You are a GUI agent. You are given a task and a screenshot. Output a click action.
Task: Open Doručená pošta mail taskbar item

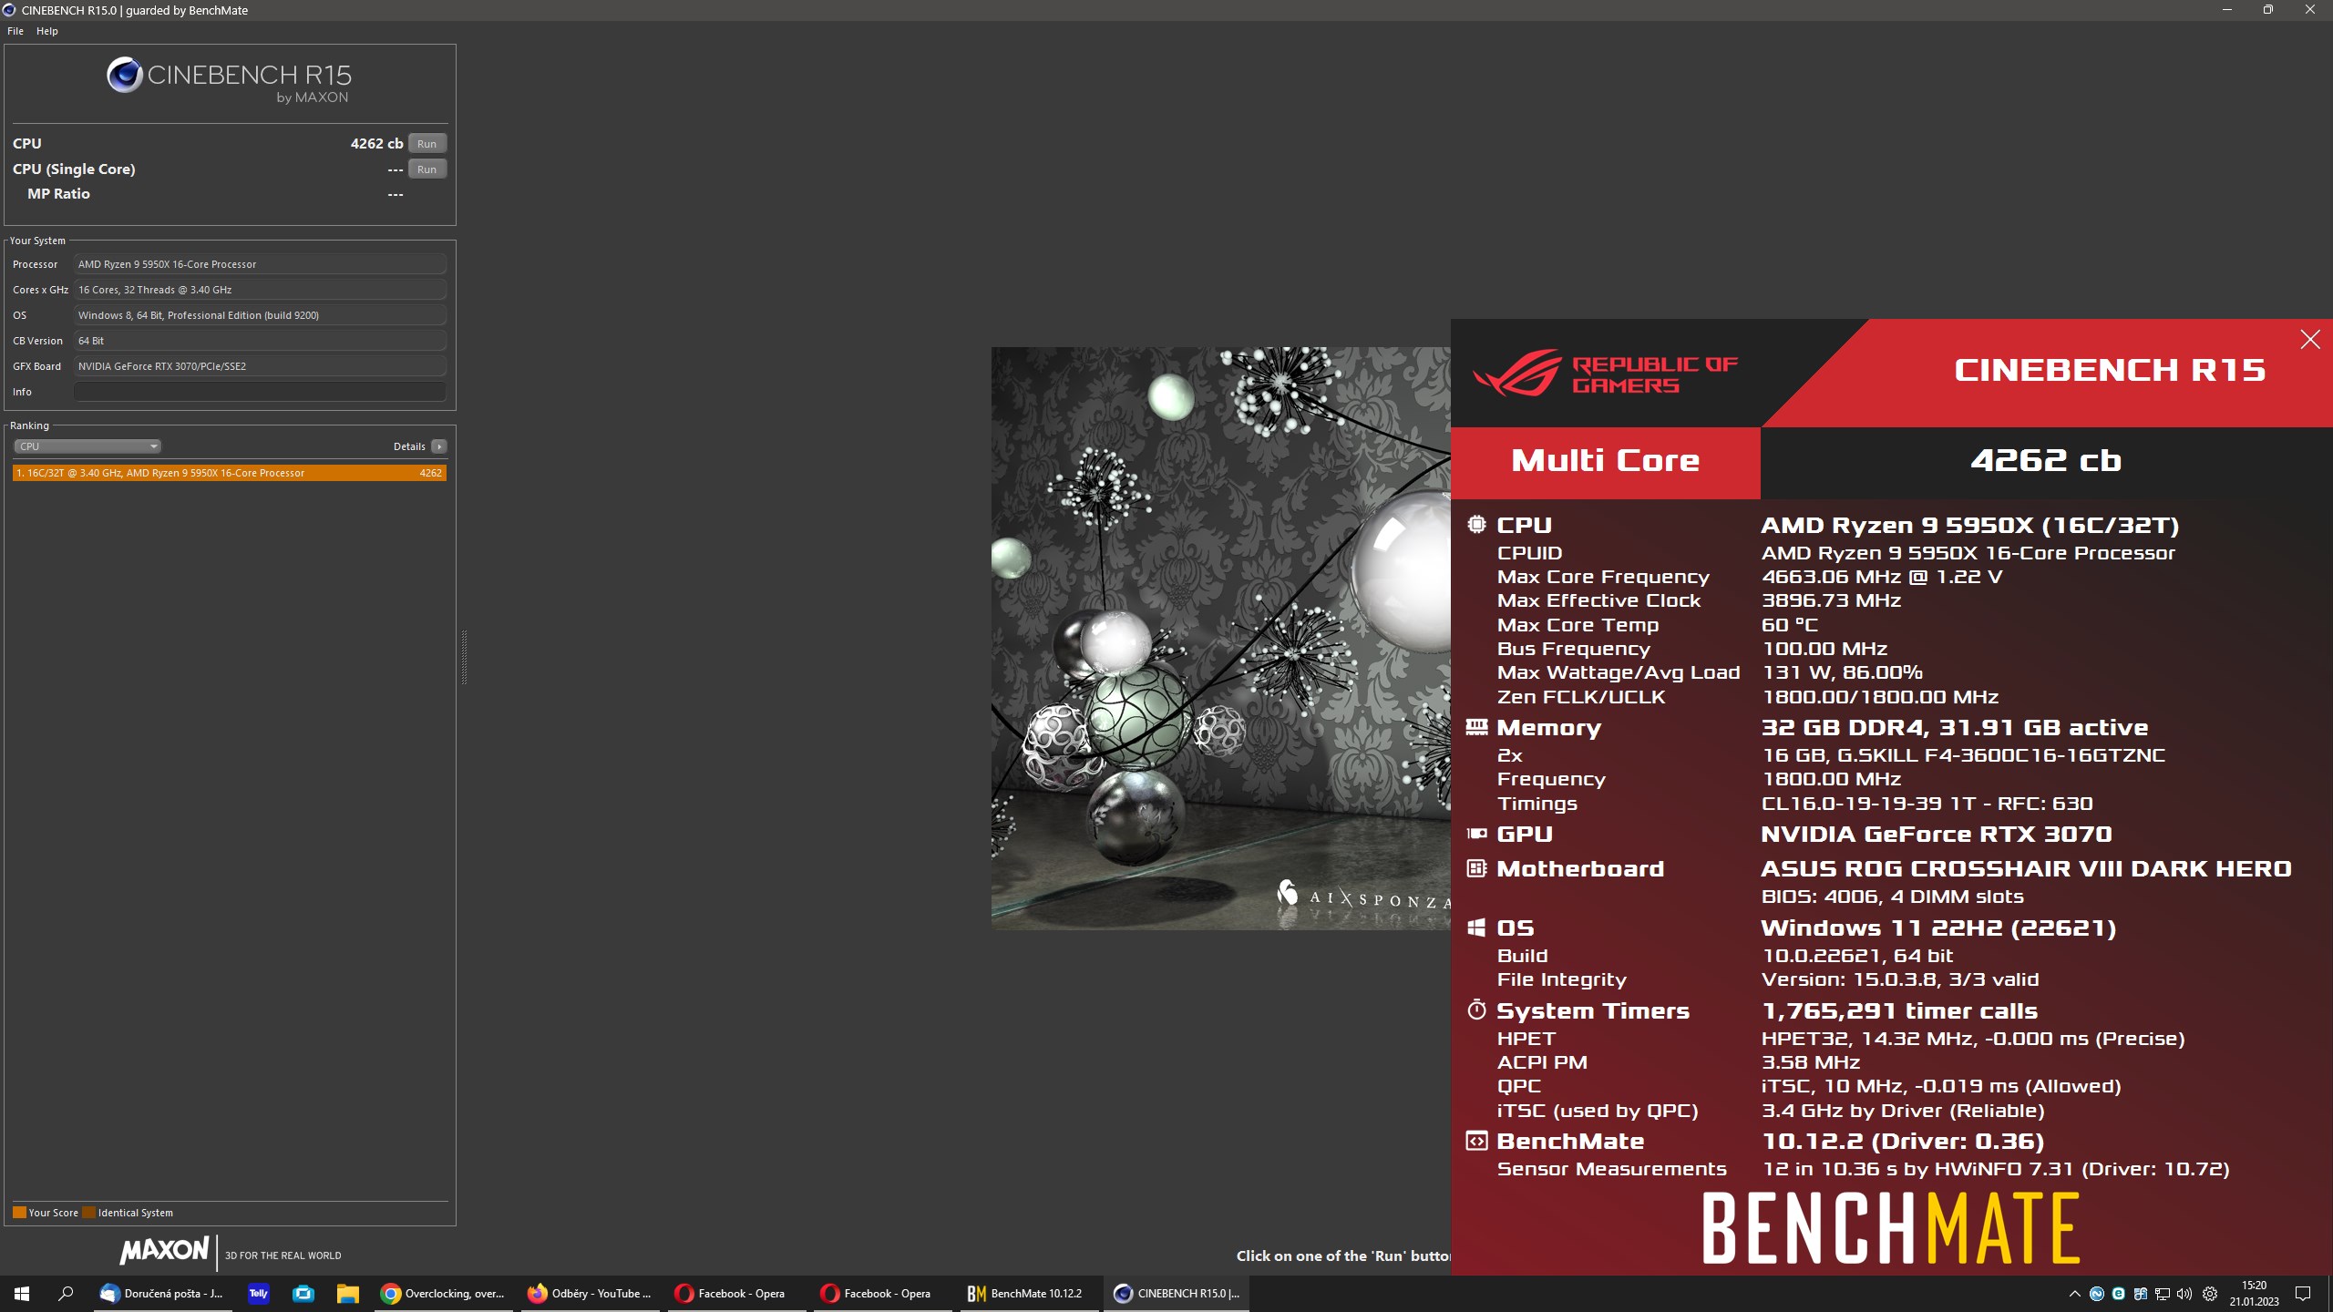(163, 1293)
